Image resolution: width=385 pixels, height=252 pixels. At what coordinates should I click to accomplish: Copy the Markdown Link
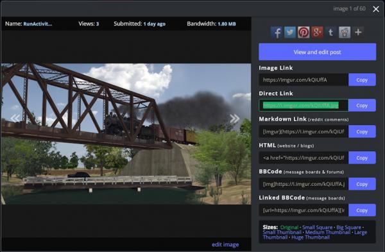362,131
